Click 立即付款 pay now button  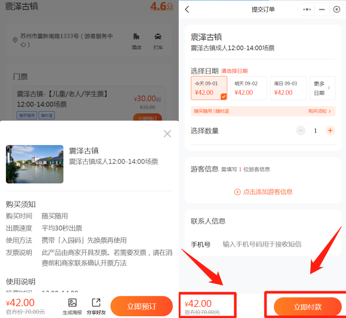click(x=307, y=307)
